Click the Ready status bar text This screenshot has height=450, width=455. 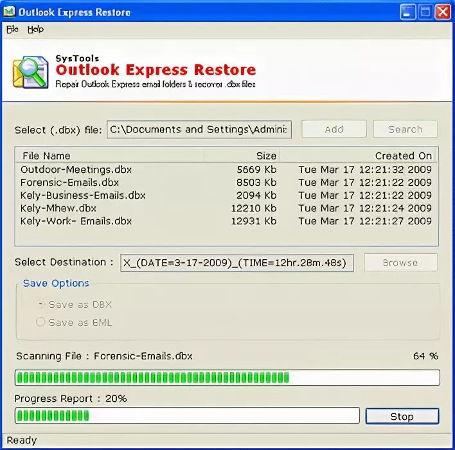pyautogui.click(x=22, y=440)
